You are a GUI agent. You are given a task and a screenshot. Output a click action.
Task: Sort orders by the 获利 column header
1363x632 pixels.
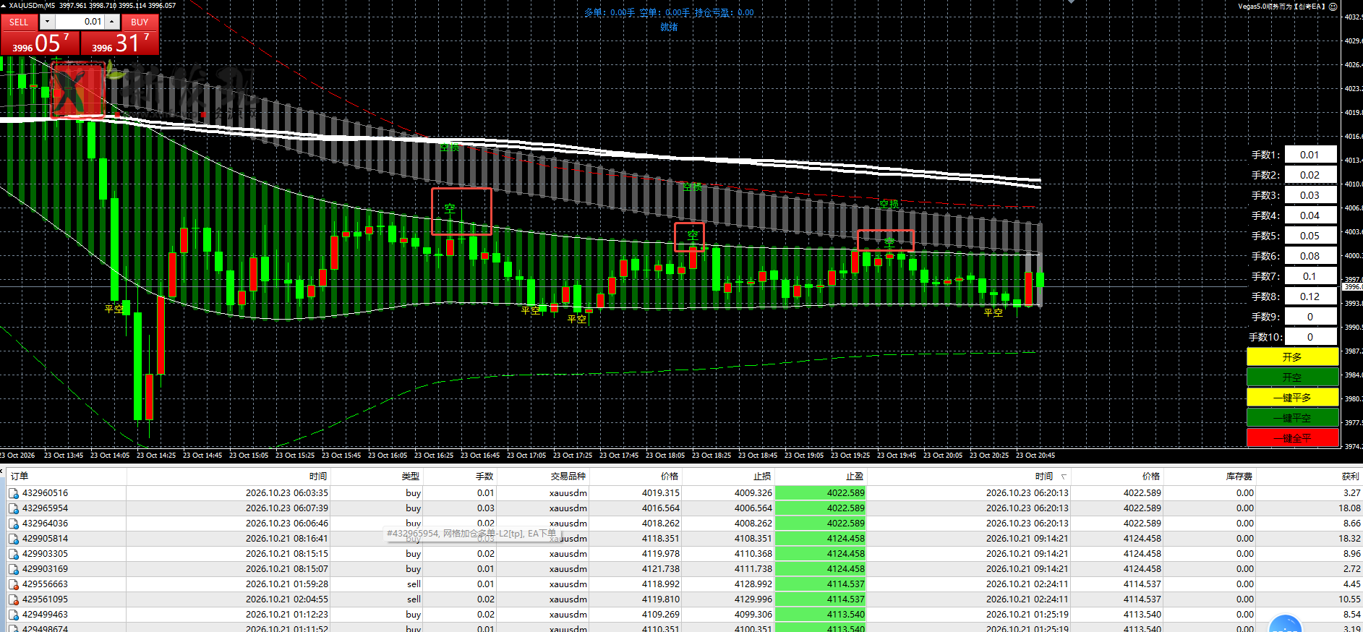coord(1350,477)
